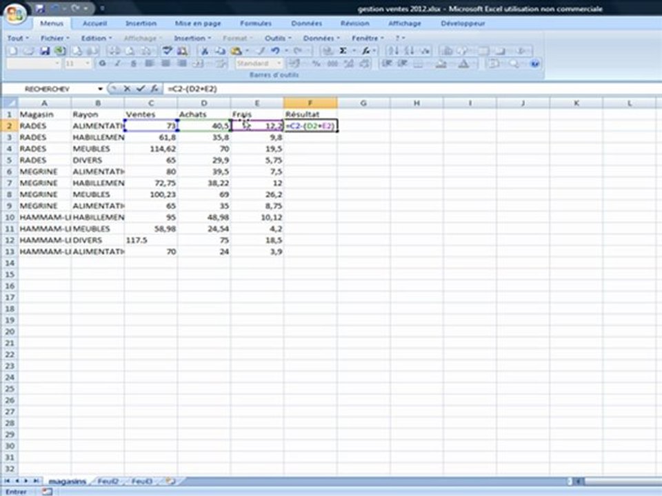Confirm formula with the checkmark
662x496 pixels.
click(141, 89)
